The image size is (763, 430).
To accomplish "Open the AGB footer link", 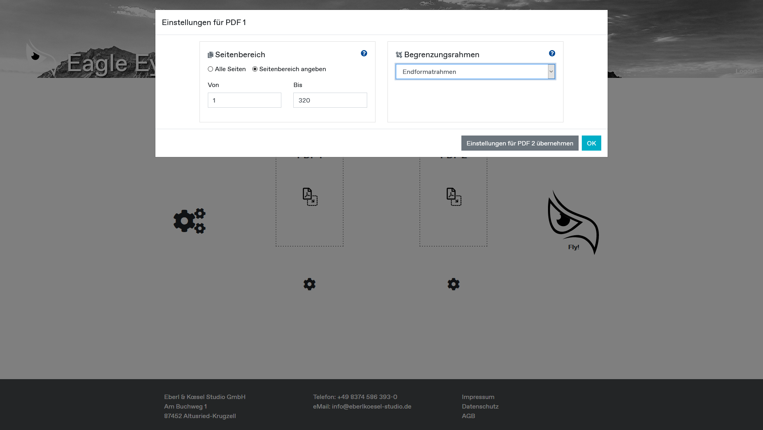I will (469, 416).
